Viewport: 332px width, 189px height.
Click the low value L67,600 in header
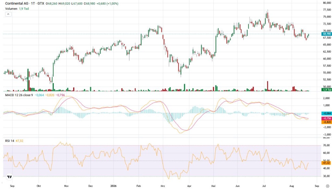coord(77,4)
